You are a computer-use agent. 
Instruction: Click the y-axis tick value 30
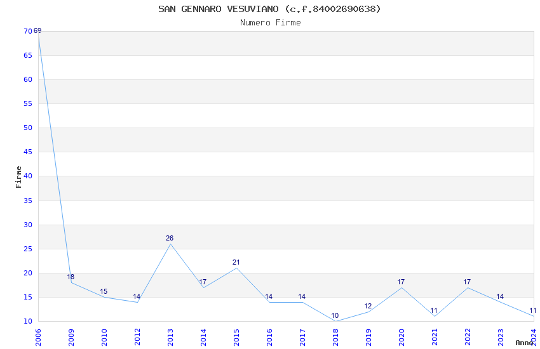[28, 225]
